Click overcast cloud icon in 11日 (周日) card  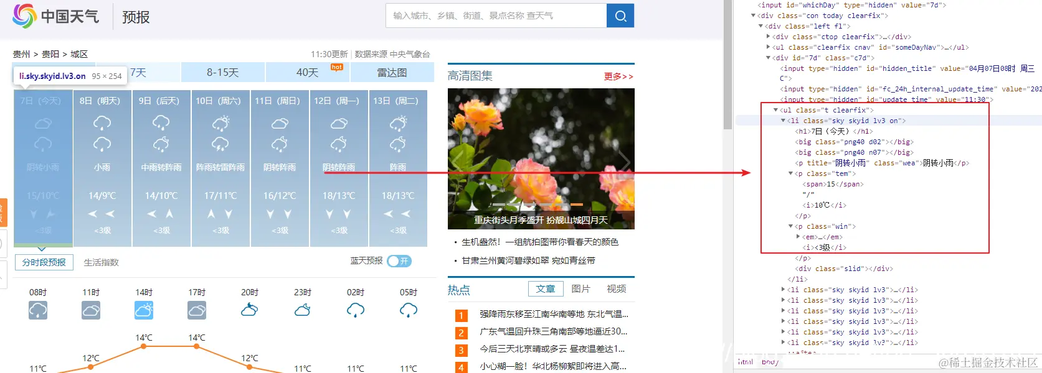tap(280, 123)
